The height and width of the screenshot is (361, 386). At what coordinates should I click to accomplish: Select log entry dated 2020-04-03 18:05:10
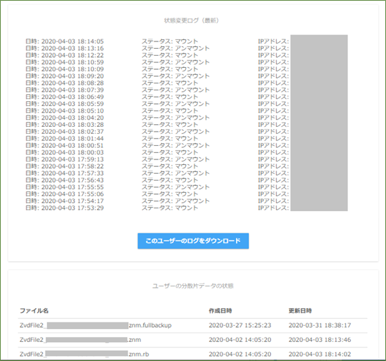point(64,111)
